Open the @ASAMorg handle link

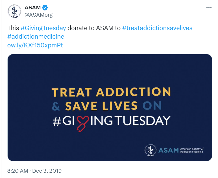click(x=39, y=15)
